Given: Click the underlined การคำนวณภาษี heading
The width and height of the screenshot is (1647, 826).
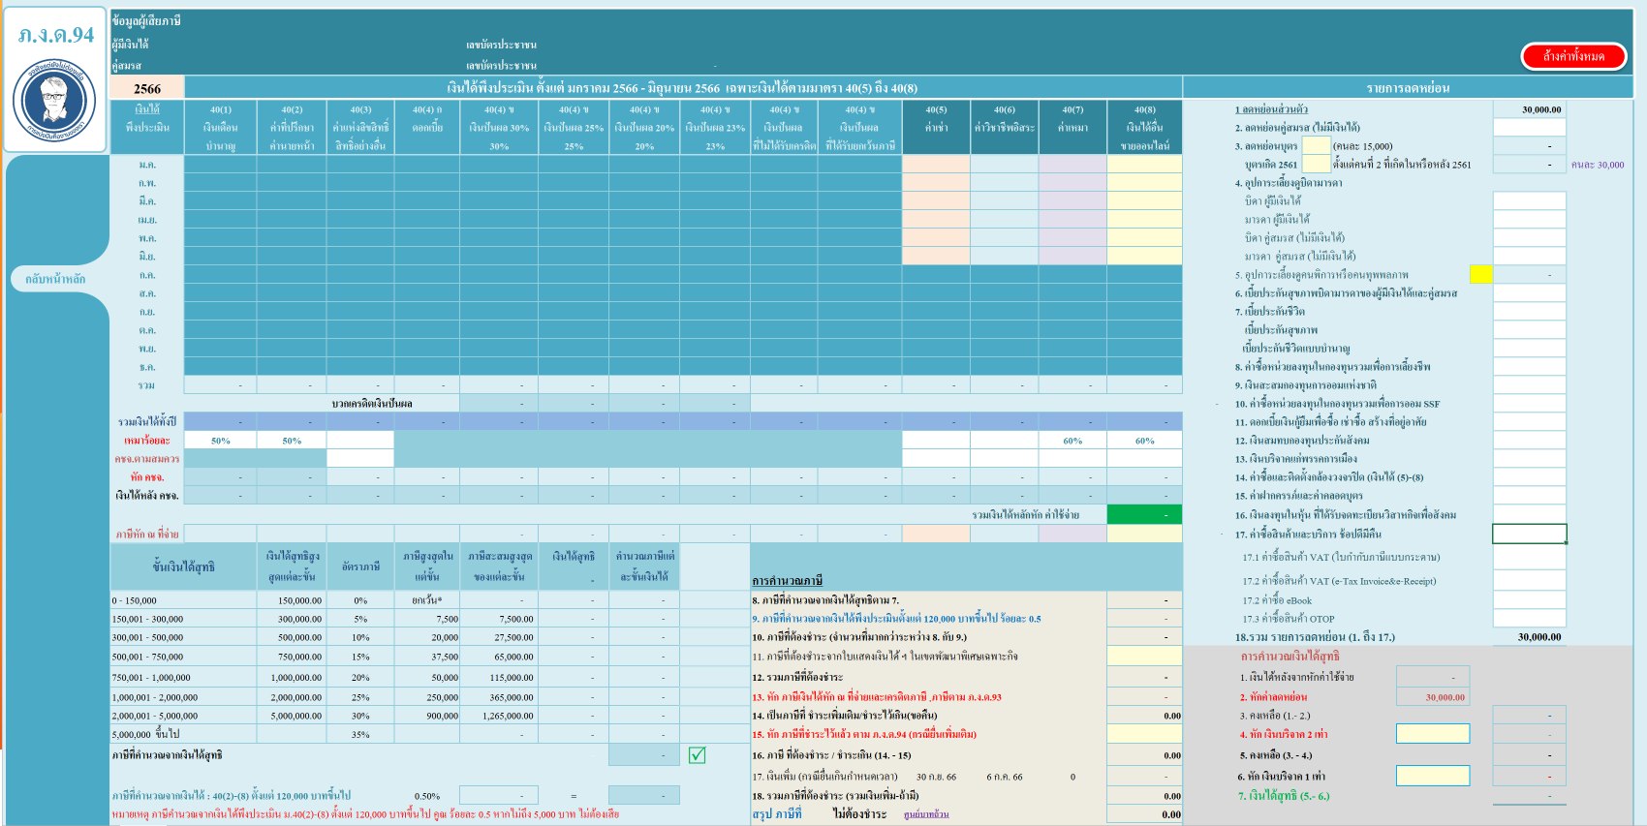Looking at the screenshot, I should [x=787, y=580].
